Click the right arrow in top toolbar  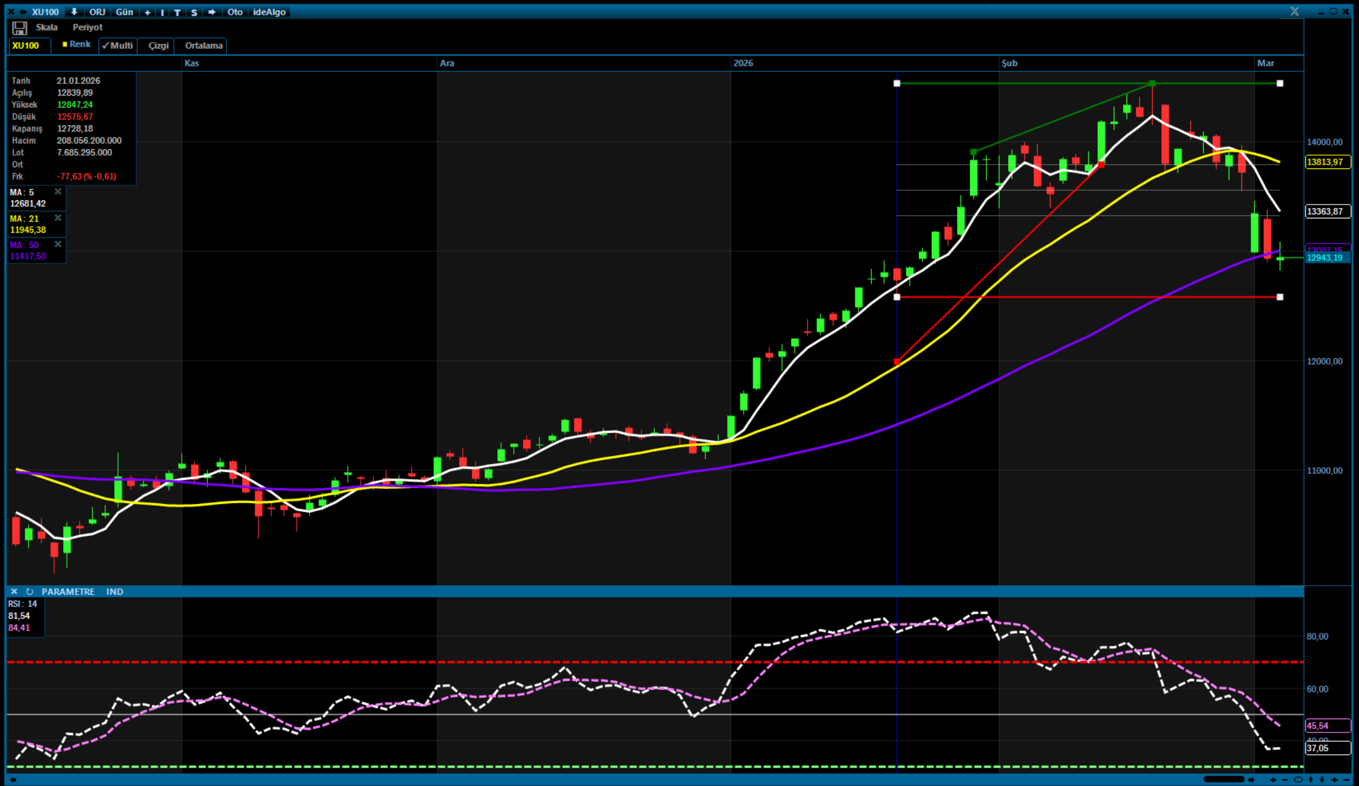[212, 12]
